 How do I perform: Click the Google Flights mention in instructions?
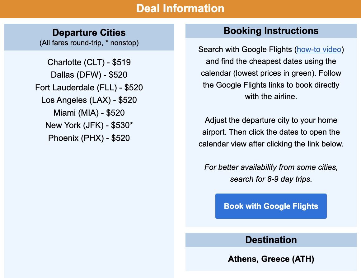[x=263, y=49]
